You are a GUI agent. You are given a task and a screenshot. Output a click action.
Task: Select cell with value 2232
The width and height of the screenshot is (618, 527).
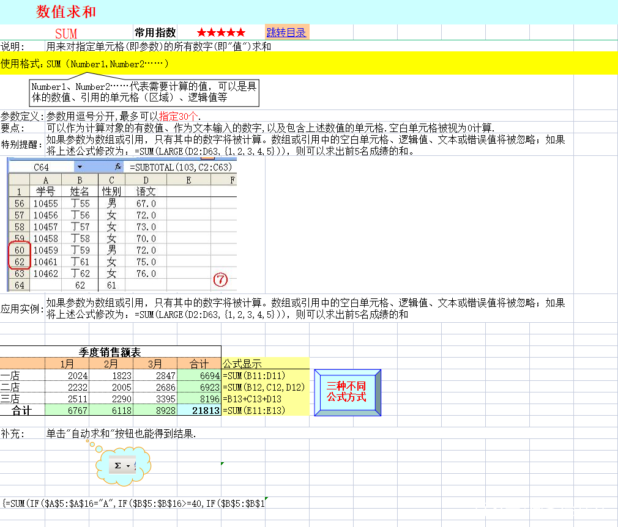[67, 387]
